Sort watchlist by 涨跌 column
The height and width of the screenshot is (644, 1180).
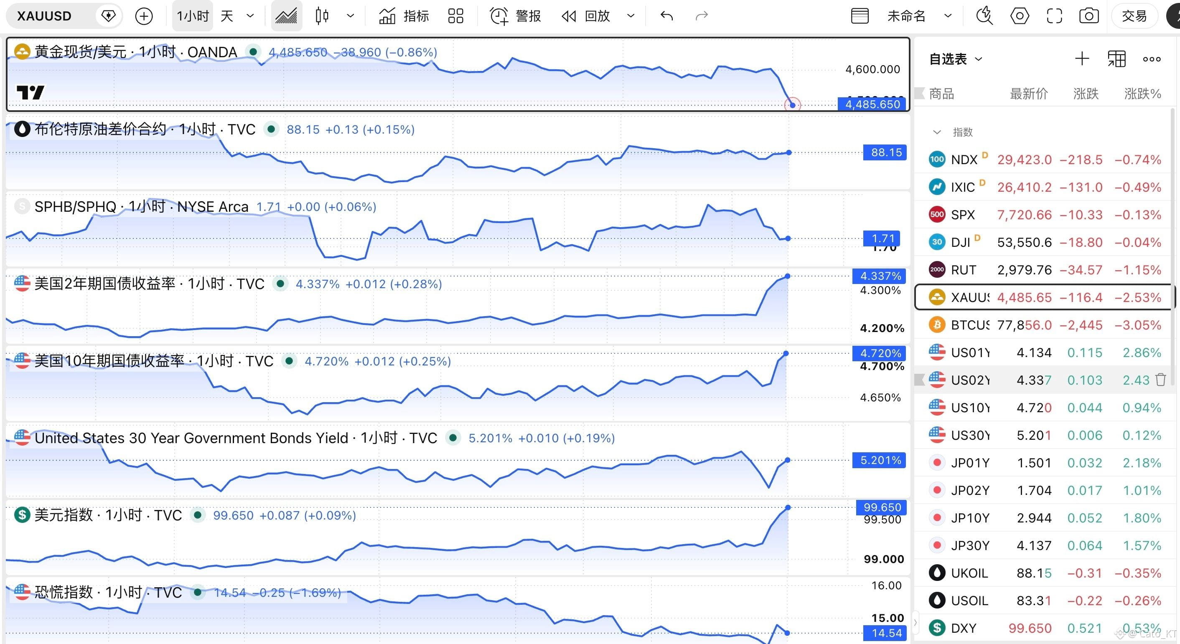(1086, 94)
